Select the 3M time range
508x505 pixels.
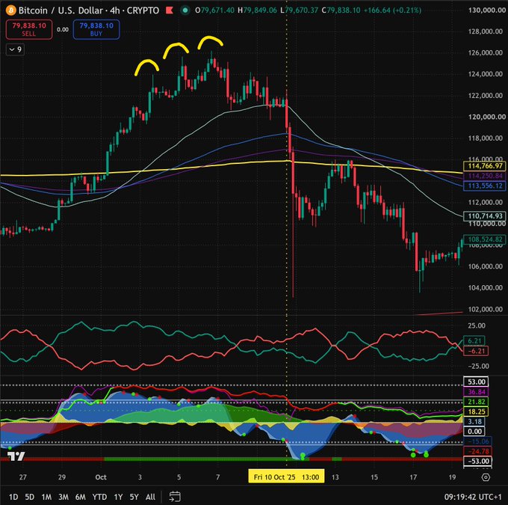[63, 497]
